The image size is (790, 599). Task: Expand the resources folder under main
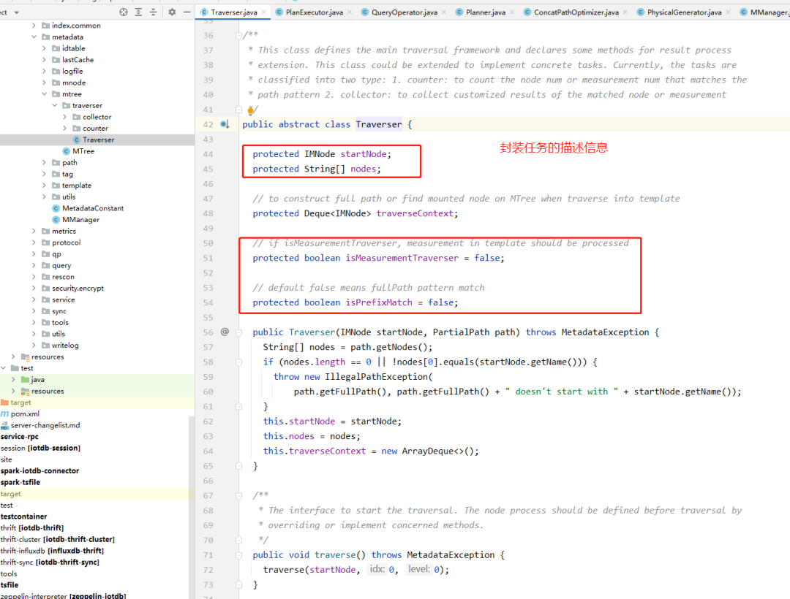(13, 356)
